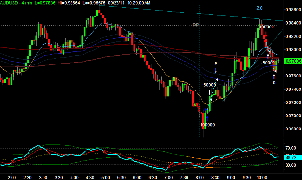This screenshot has height=180, width=302.
Task: Click the AUDUSD - 4 min chart title
Action: pyautogui.click(x=16, y=3)
